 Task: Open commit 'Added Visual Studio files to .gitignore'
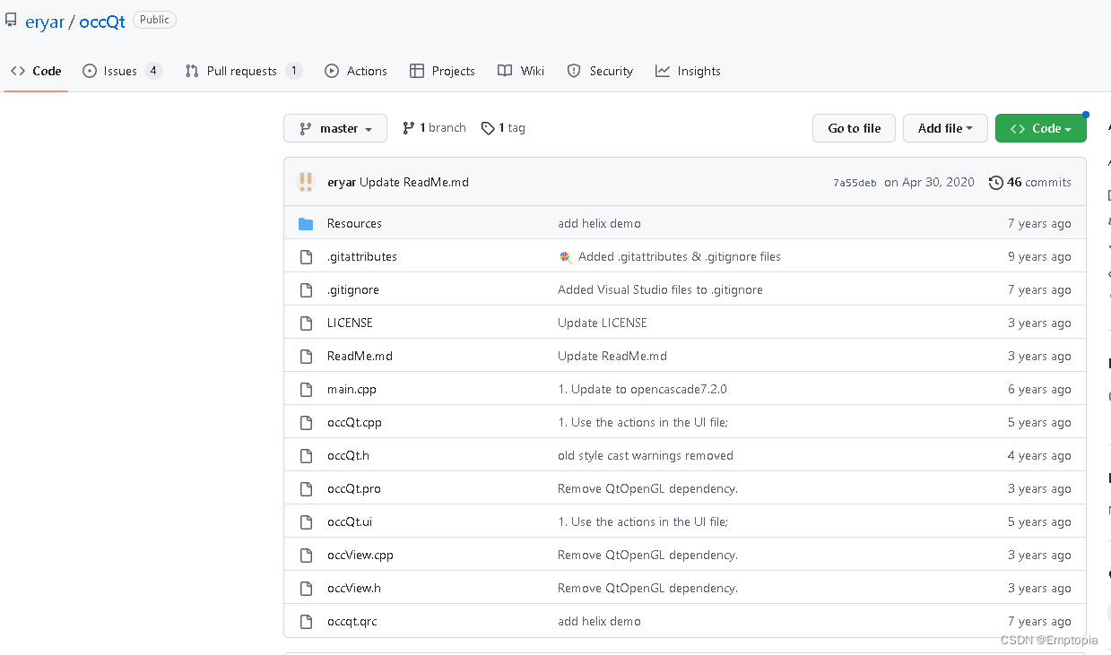pyautogui.click(x=661, y=289)
